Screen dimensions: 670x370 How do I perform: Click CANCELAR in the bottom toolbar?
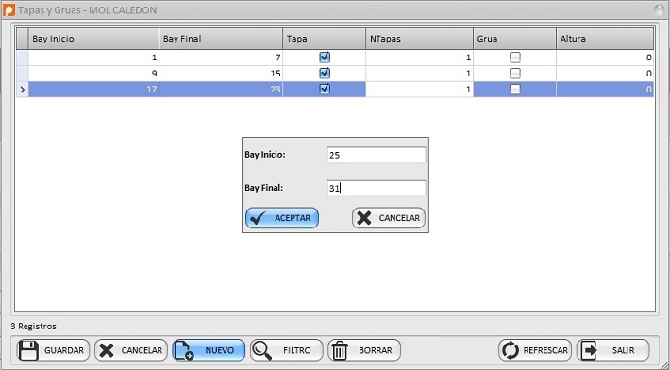(x=131, y=350)
